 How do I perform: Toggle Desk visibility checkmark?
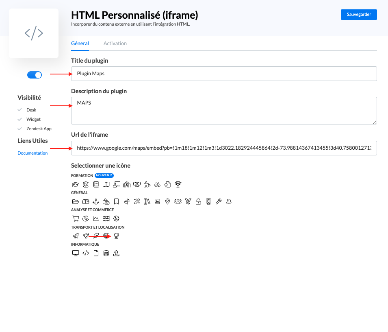tap(20, 110)
